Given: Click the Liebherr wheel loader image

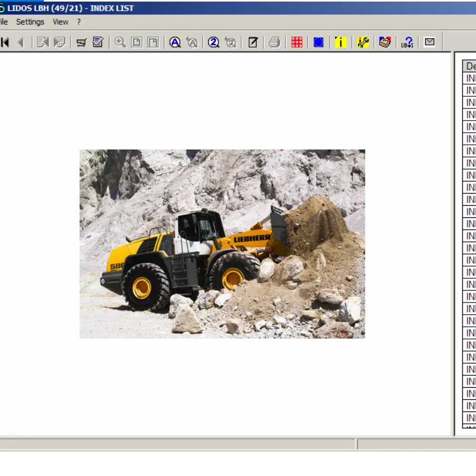Looking at the screenshot, I should pyautogui.click(x=222, y=244).
